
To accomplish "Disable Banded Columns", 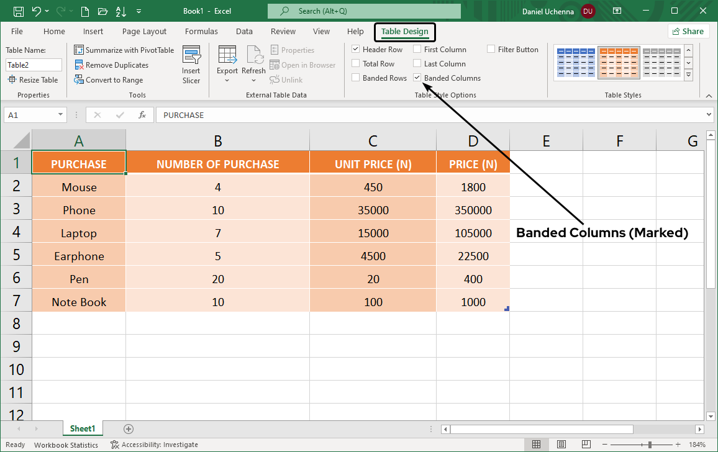I will click(x=417, y=78).
